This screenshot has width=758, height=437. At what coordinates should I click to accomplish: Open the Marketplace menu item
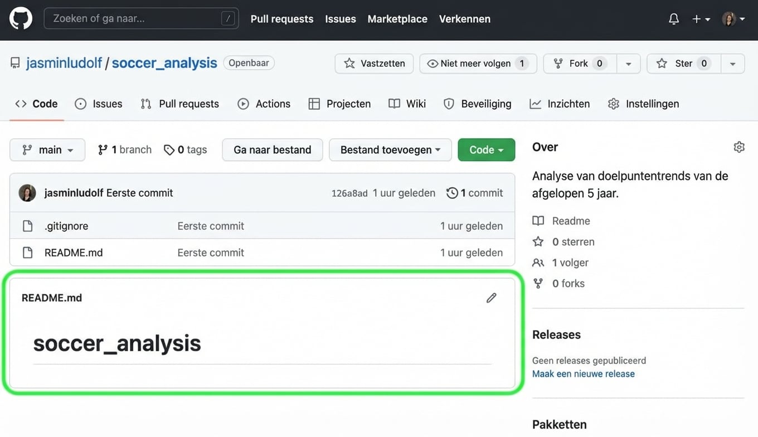click(x=397, y=18)
